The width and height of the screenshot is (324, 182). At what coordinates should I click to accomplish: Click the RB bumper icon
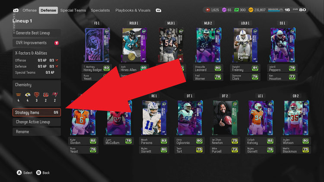tap(158, 10)
